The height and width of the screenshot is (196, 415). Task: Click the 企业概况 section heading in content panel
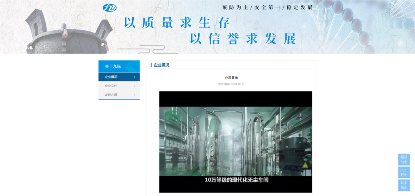click(161, 65)
